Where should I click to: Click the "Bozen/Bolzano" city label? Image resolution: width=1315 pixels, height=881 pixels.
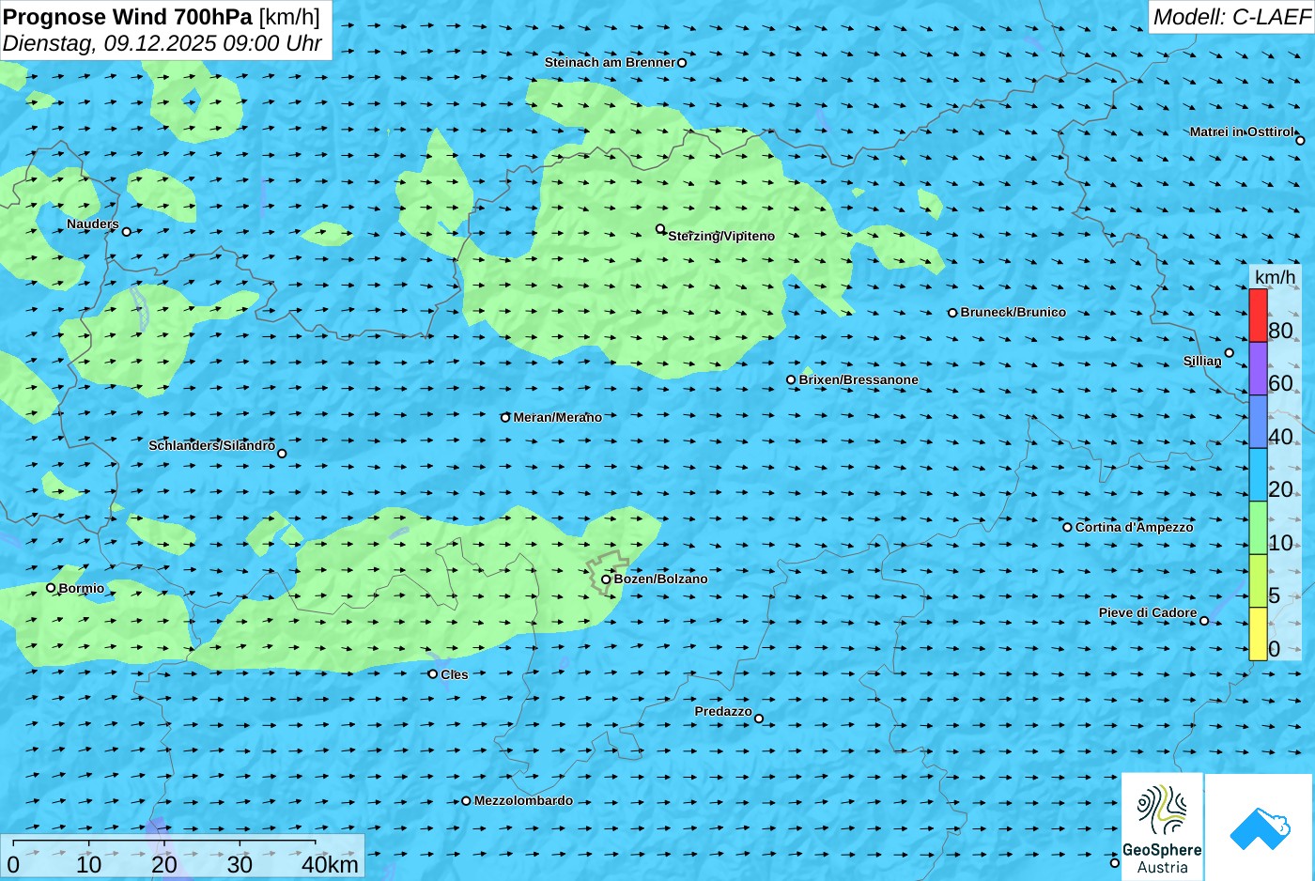pos(661,580)
